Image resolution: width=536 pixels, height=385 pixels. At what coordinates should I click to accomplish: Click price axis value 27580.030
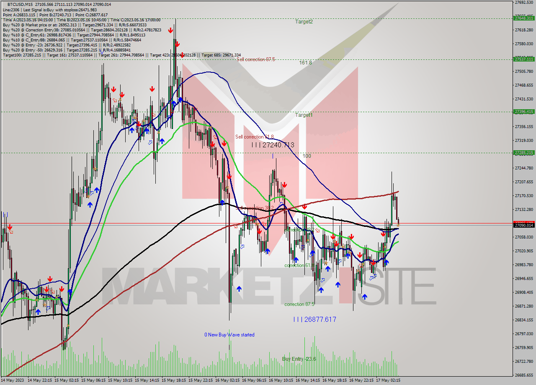[x=524, y=44]
